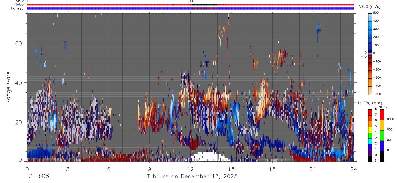Click the yellow 14–15 MHz swatch in the TX FRQ legend
398x183 pixels.
370,129
